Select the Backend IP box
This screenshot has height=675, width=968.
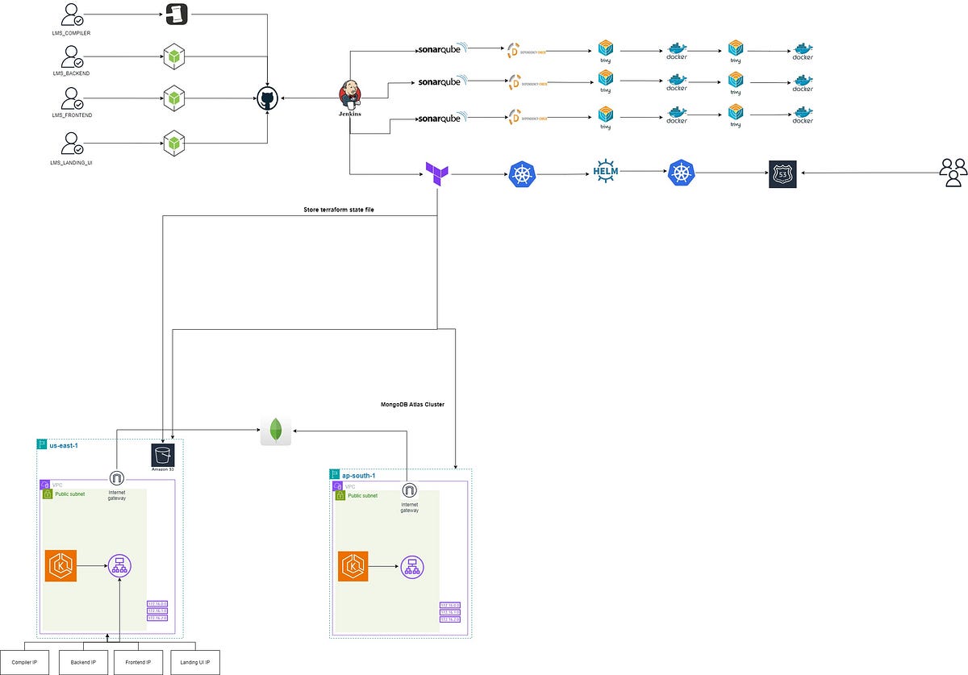tap(83, 661)
